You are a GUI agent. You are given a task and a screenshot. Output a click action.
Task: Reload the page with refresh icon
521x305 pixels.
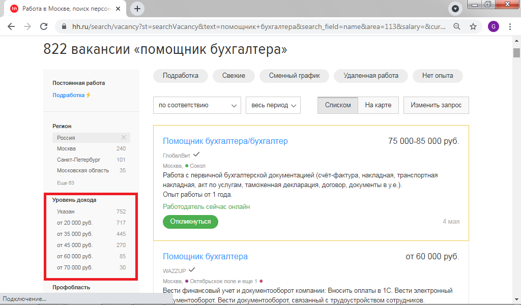[44, 26]
